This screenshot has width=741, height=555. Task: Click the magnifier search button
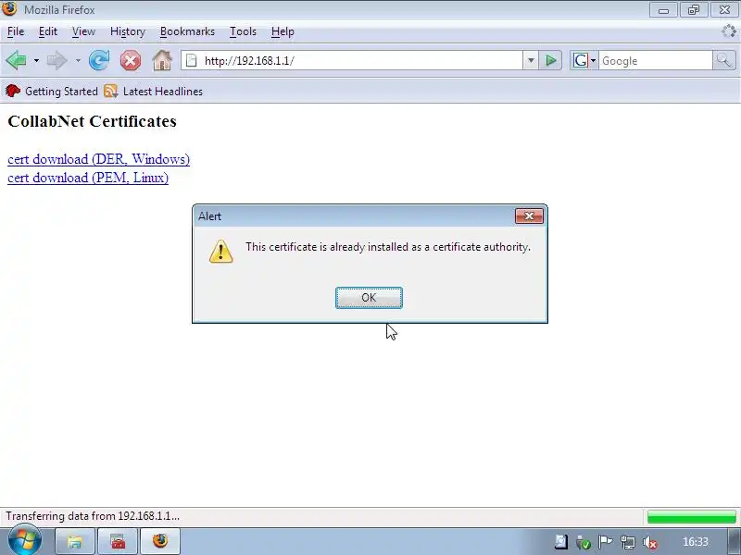click(724, 60)
